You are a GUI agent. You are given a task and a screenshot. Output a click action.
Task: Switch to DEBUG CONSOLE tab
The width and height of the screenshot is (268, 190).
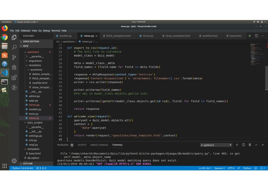point(99,145)
